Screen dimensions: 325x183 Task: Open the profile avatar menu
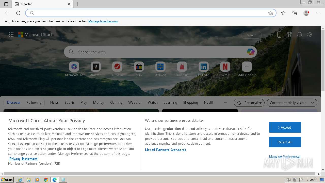point(306,13)
